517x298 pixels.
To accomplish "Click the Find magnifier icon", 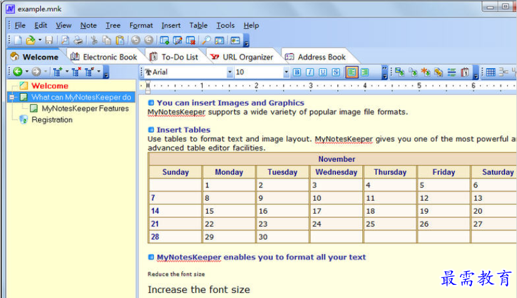I will [207, 40].
